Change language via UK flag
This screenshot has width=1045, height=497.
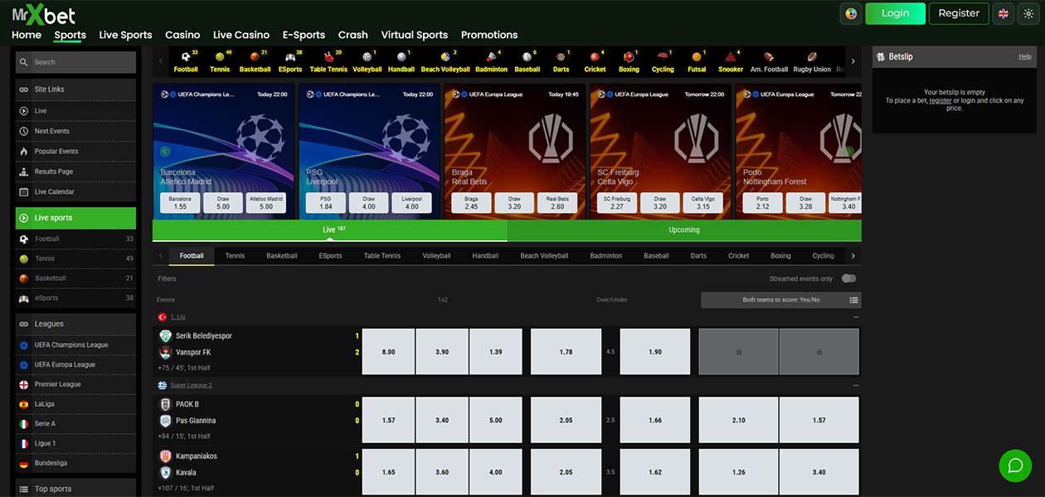[x=1004, y=13]
